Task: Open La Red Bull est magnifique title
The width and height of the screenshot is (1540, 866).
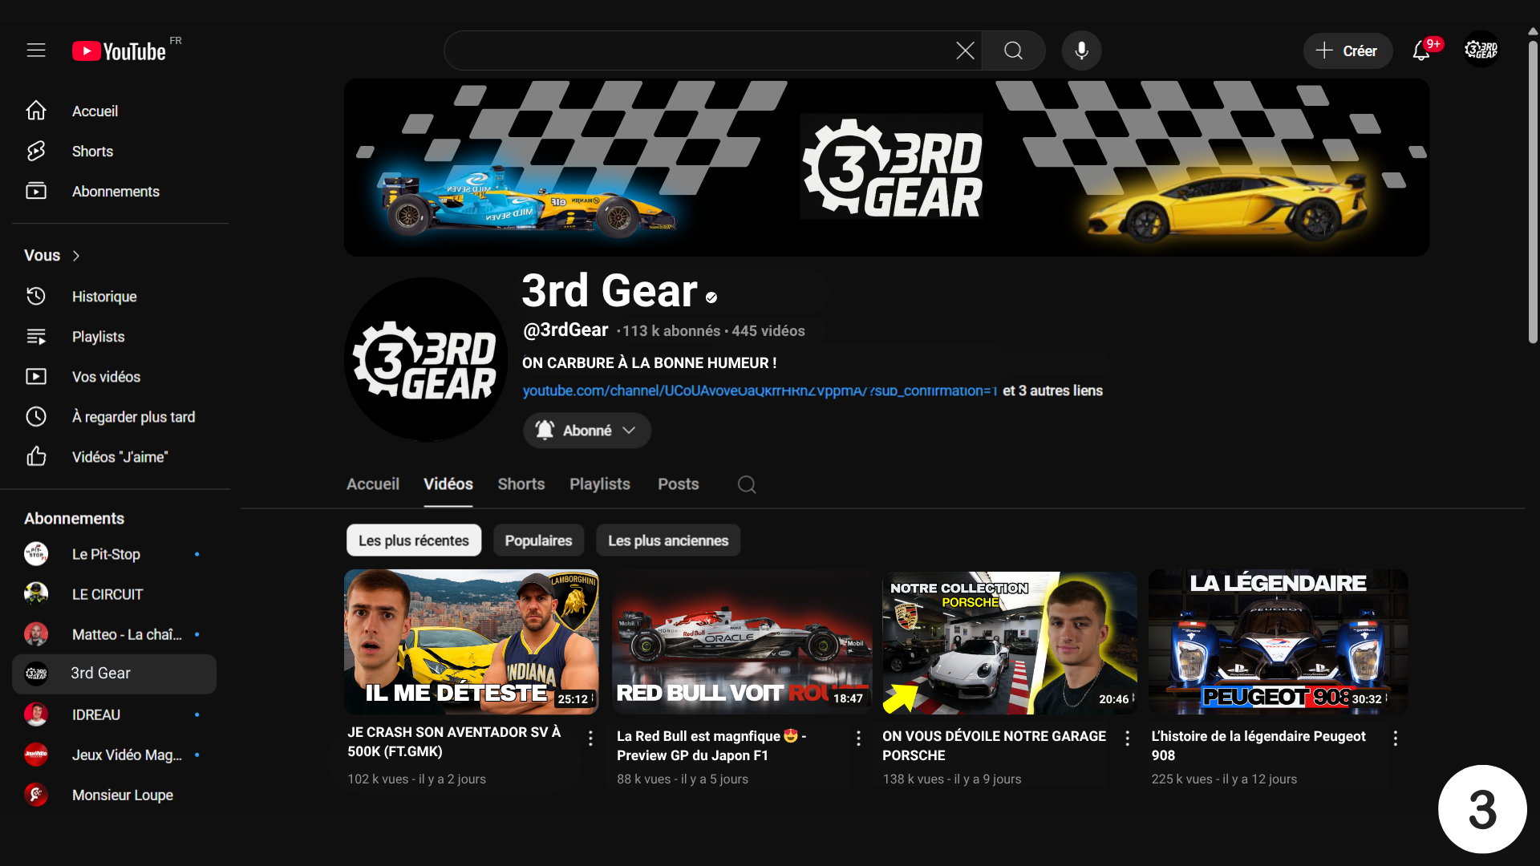Action: point(711,746)
